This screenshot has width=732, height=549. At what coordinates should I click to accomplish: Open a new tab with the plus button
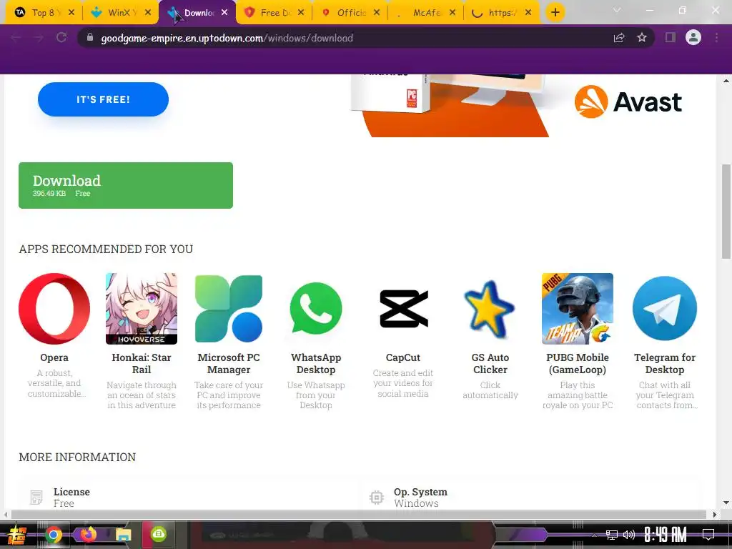pyautogui.click(x=555, y=13)
